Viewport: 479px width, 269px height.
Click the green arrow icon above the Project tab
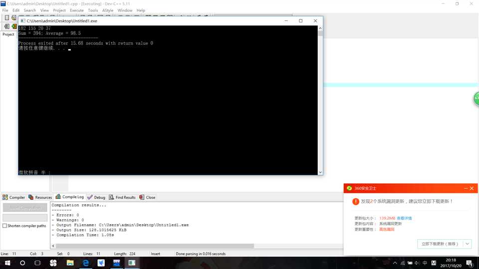[14, 26]
